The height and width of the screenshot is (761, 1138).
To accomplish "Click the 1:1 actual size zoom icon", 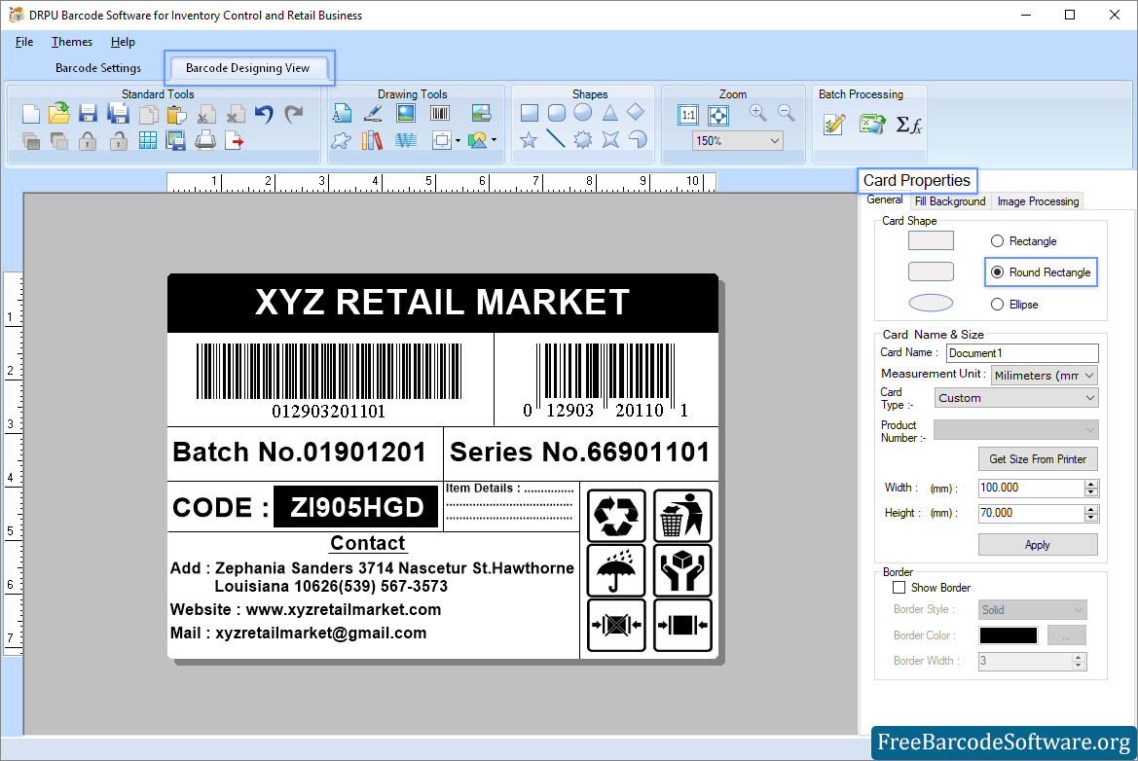I will 688,115.
